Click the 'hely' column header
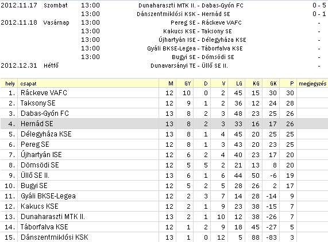Viewport: 328px width, 242px height. click(10, 84)
